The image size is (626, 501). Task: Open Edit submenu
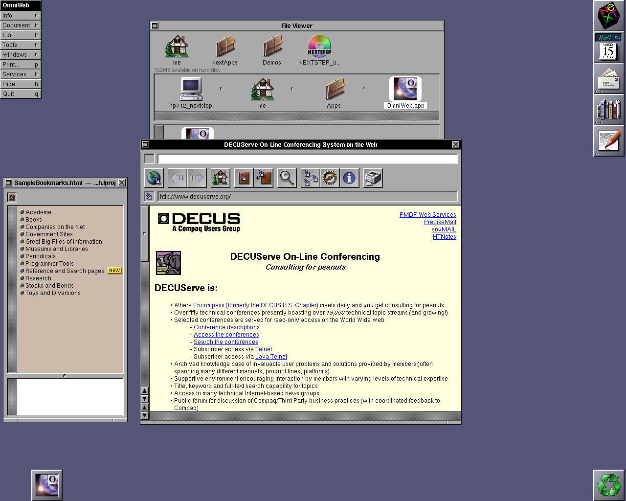pos(21,35)
